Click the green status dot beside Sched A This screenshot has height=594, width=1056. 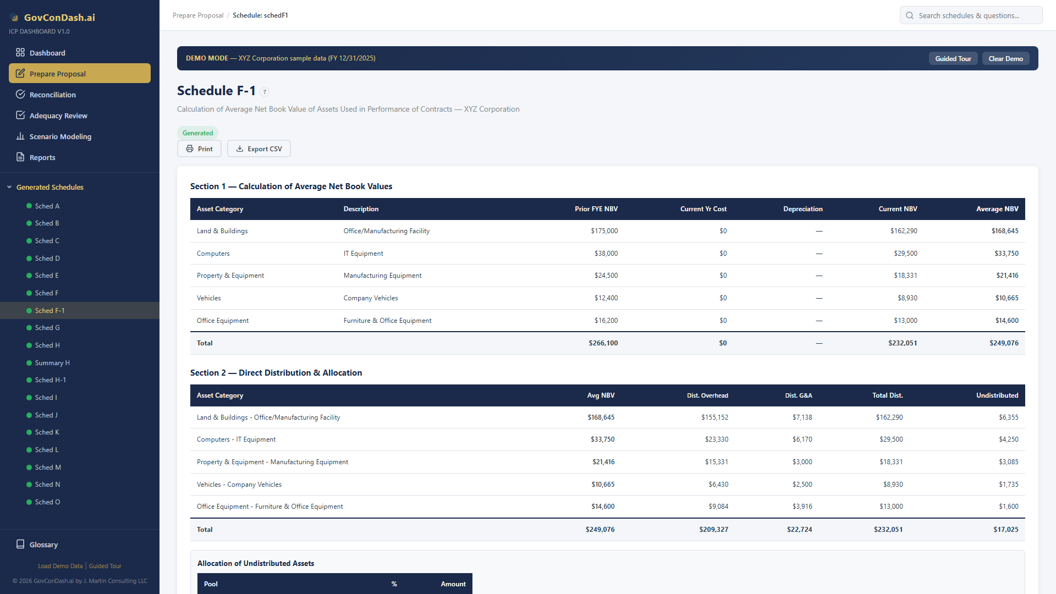(x=28, y=206)
